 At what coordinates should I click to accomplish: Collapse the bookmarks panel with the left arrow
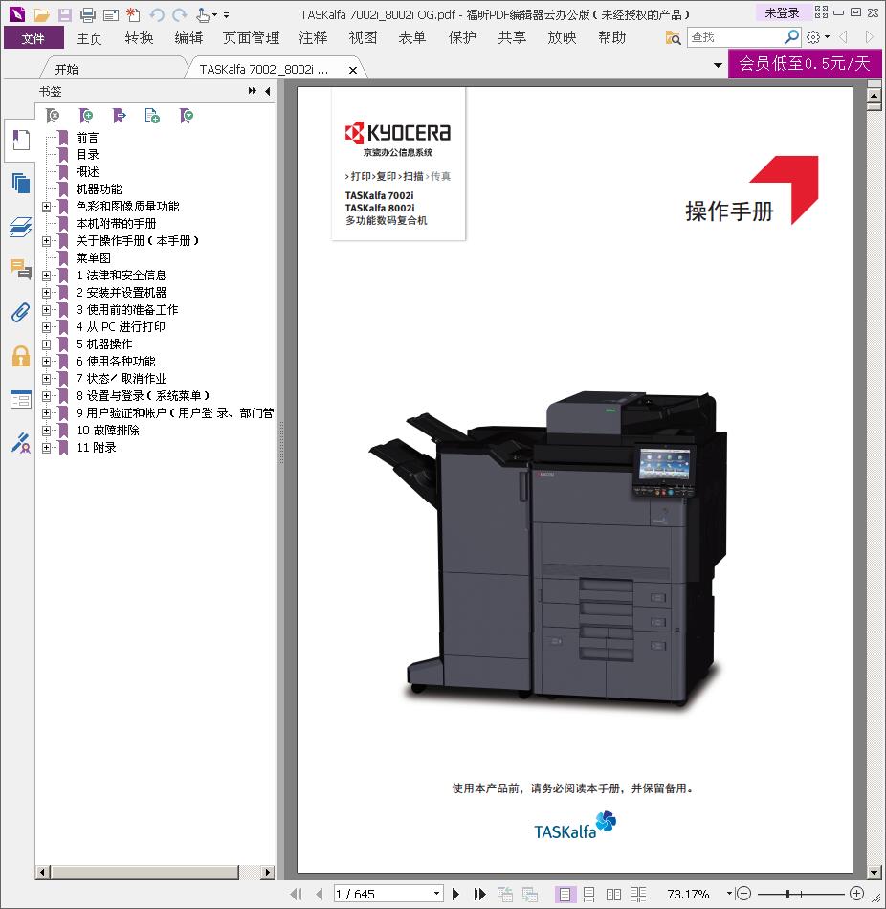tap(267, 91)
